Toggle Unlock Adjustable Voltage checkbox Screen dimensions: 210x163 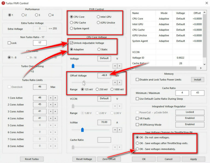tap(71, 43)
